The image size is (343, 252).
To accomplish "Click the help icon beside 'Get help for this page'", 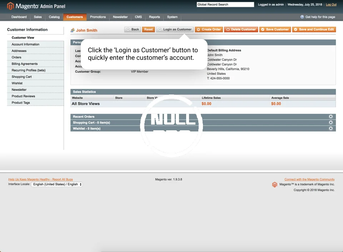I will pyautogui.click(x=302, y=17).
